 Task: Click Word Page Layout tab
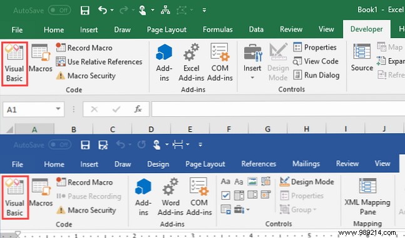205,164
